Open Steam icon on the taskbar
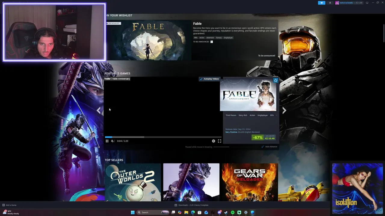This screenshot has height=216, width=385. tap(226, 212)
